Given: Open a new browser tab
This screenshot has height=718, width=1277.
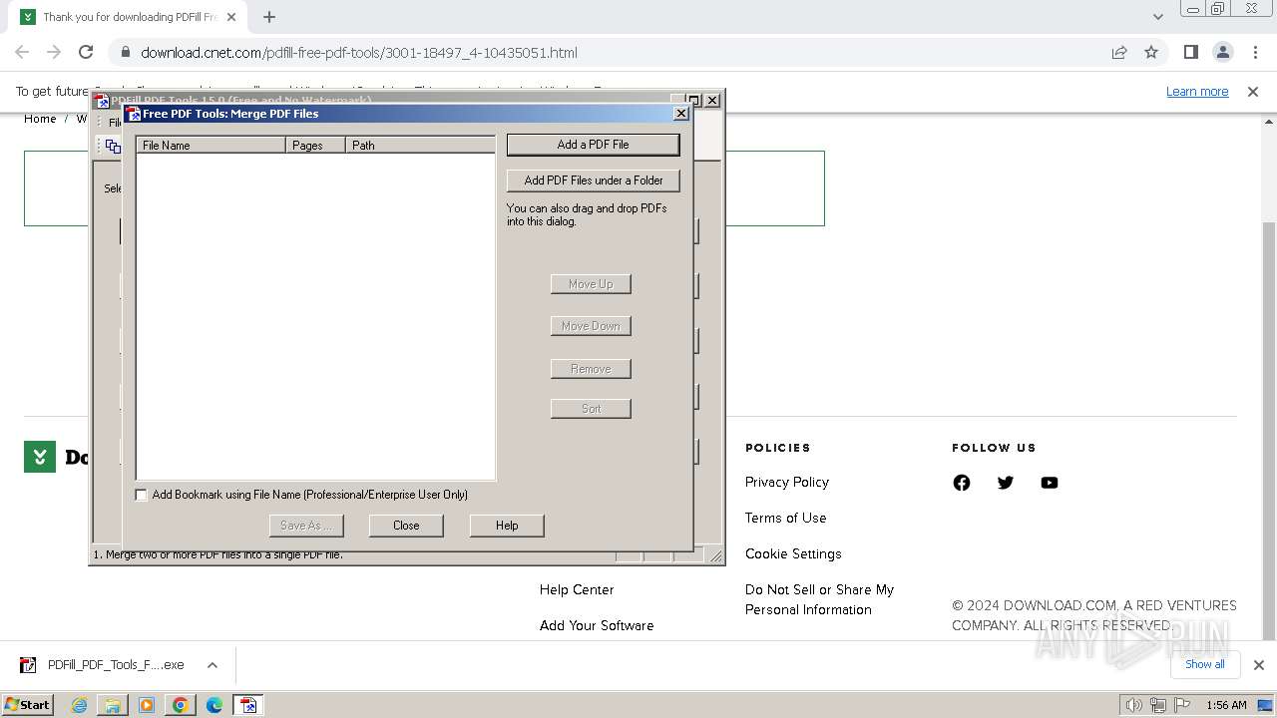Looking at the screenshot, I should coord(269,17).
